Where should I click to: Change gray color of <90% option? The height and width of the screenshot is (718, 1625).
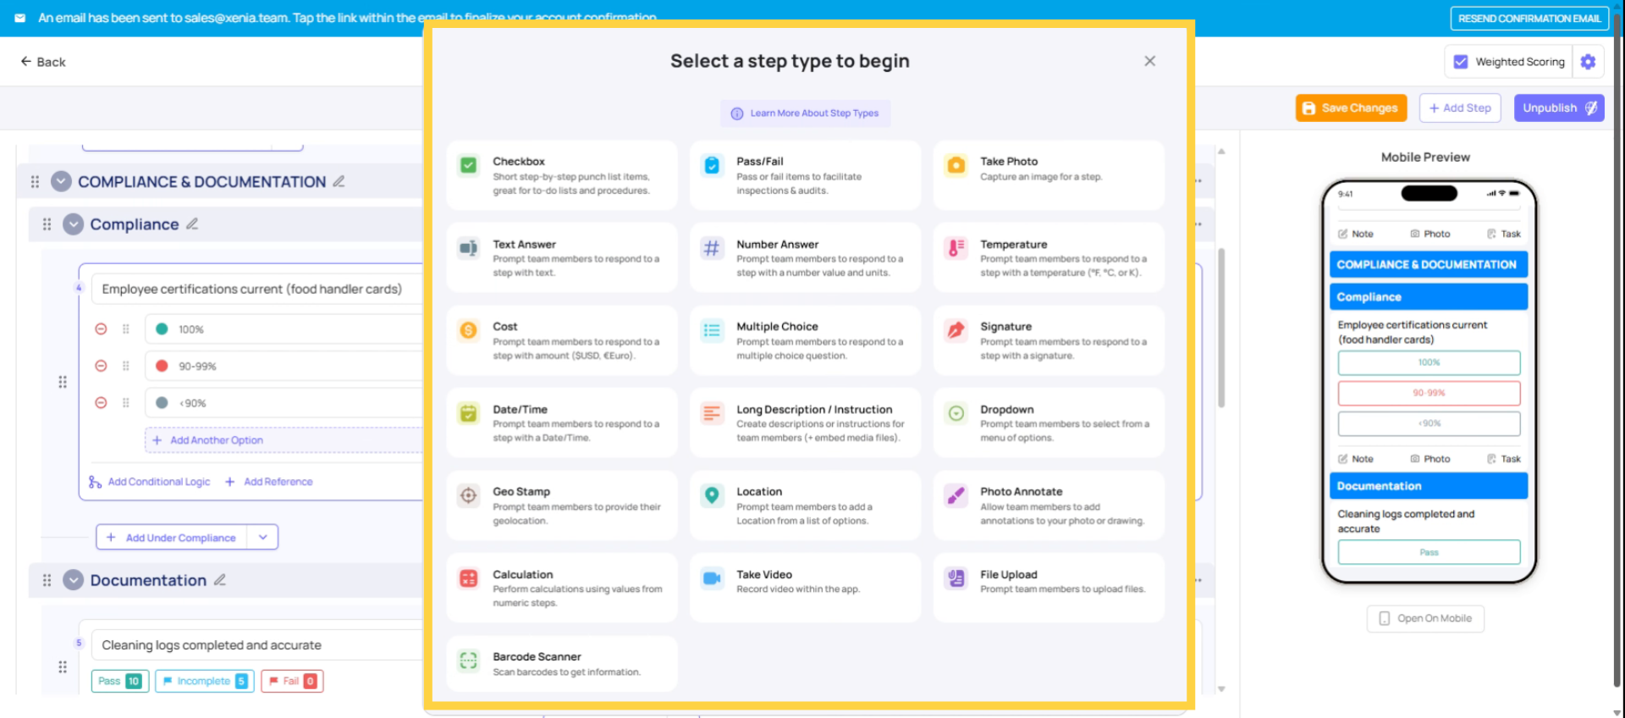162,403
